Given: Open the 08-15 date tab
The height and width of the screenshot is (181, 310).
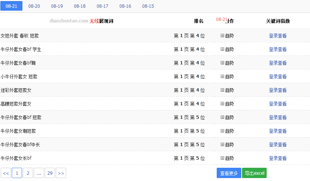Looking at the screenshot, I should [148, 6].
